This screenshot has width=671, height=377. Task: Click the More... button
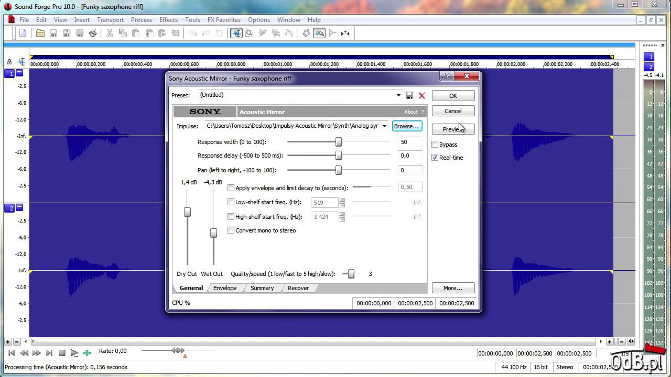coord(453,288)
